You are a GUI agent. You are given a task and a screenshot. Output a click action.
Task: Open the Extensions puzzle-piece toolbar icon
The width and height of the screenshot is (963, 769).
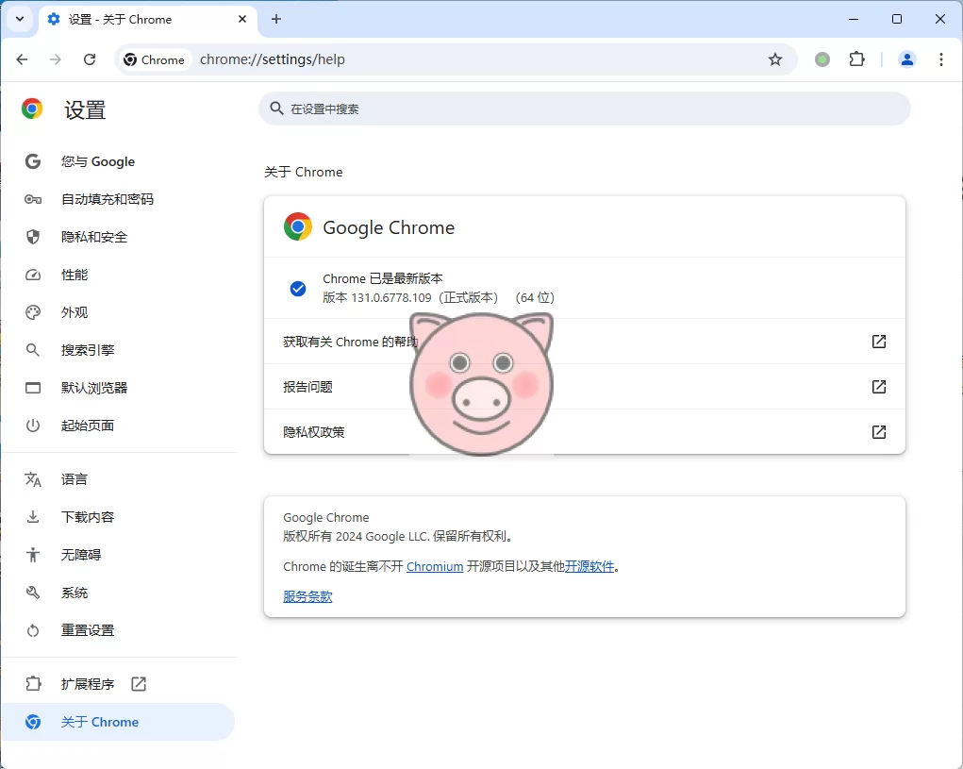coord(856,59)
